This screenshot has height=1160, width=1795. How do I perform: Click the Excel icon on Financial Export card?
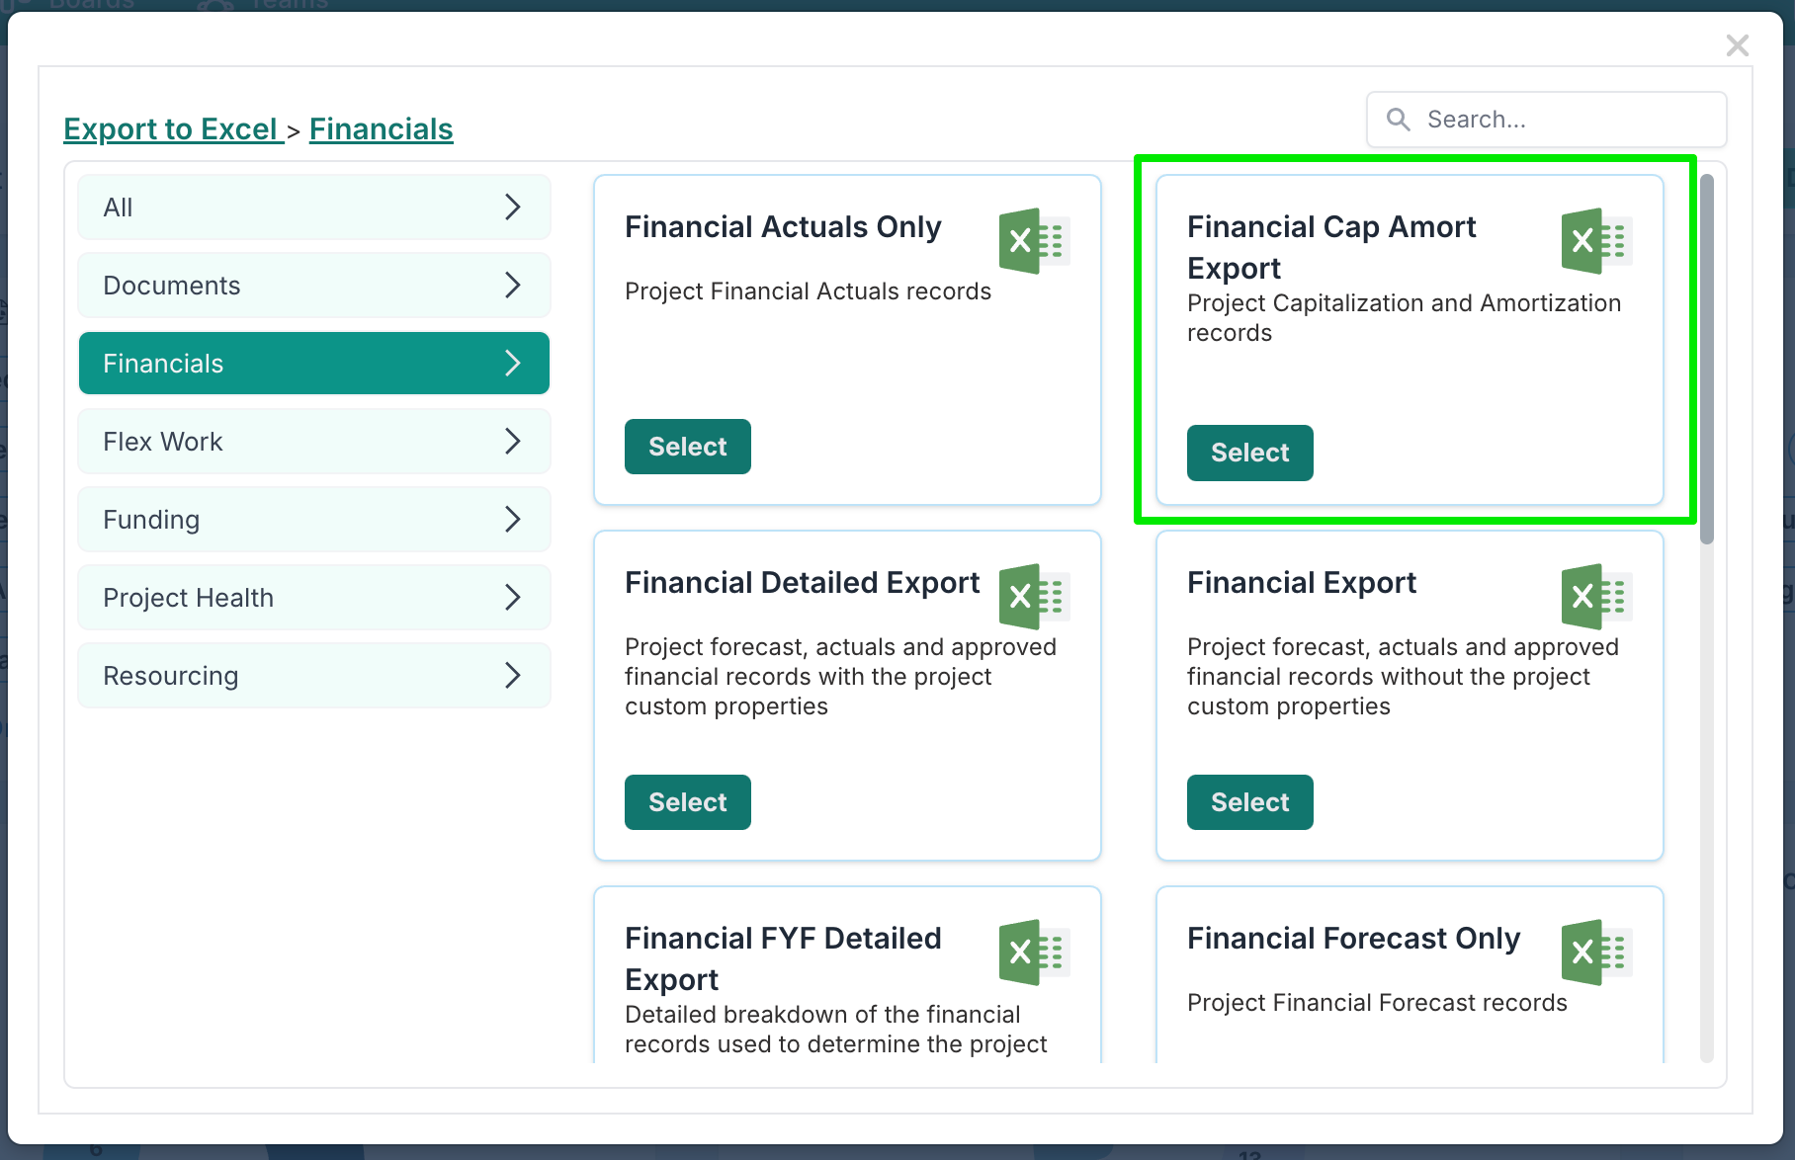pos(1597,597)
